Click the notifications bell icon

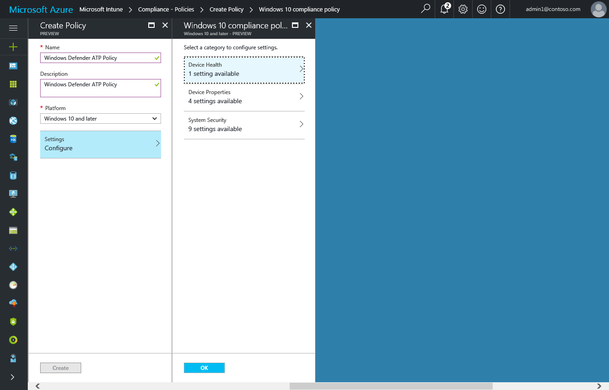click(x=444, y=9)
